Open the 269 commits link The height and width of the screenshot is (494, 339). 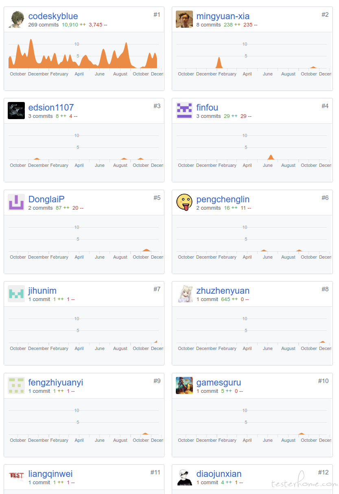44,25
